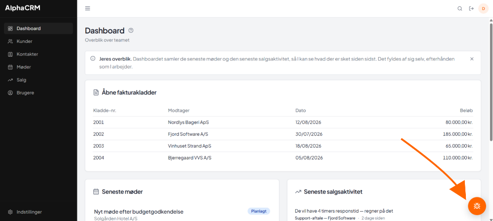Select draft number 2002
493x221 pixels.
click(x=99, y=134)
